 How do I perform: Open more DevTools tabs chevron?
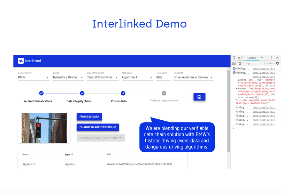(x=262, y=58)
